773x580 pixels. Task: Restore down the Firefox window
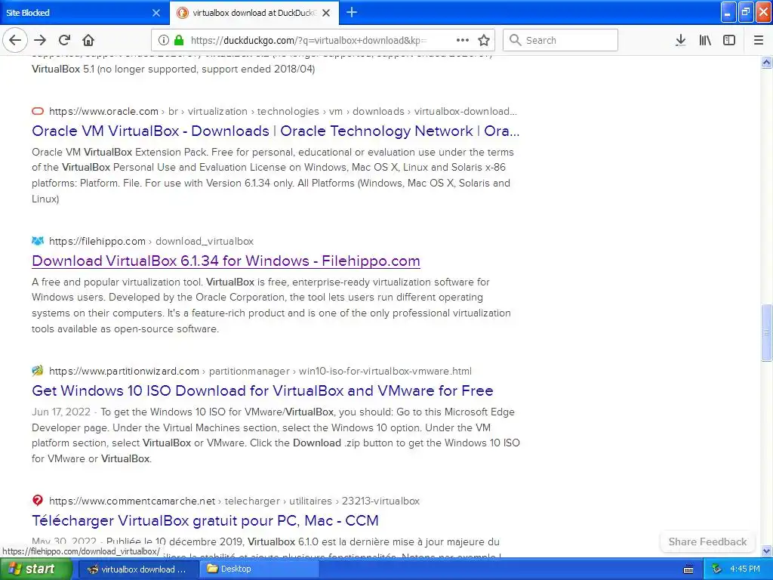point(746,12)
